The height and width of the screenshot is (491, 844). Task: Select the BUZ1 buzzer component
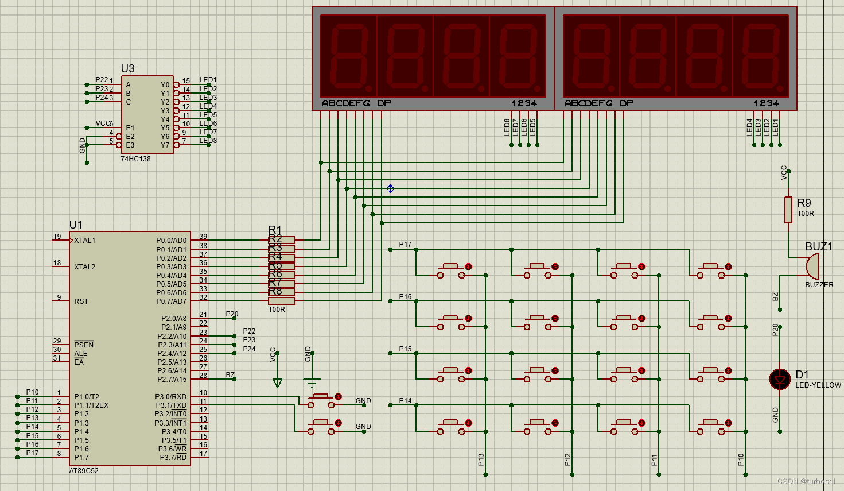pyautogui.click(x=812, y=266)
